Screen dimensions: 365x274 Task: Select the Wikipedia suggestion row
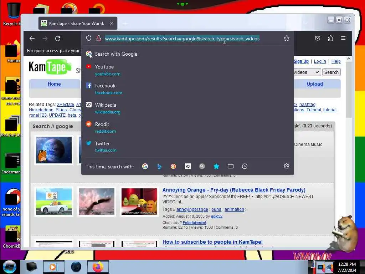pos(187,108)
